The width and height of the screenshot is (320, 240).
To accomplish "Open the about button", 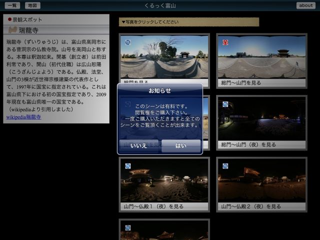I will [305, 5].
